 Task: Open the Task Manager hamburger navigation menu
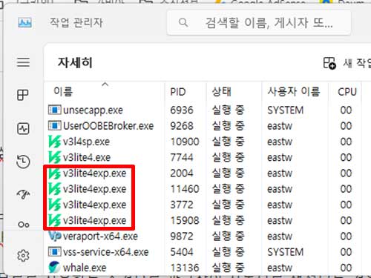(23, 62)
